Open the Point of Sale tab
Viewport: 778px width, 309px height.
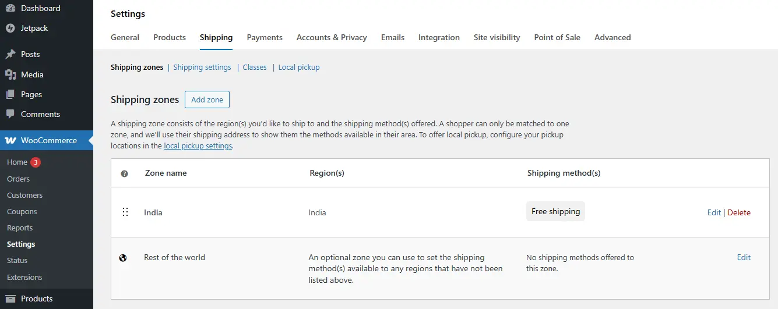click(557, 37)
